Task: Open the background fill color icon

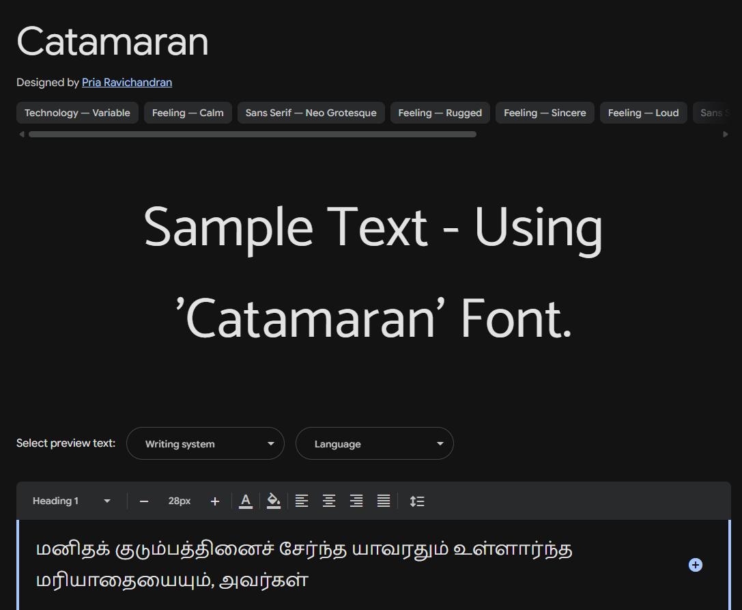Action: tap(274, 501)
